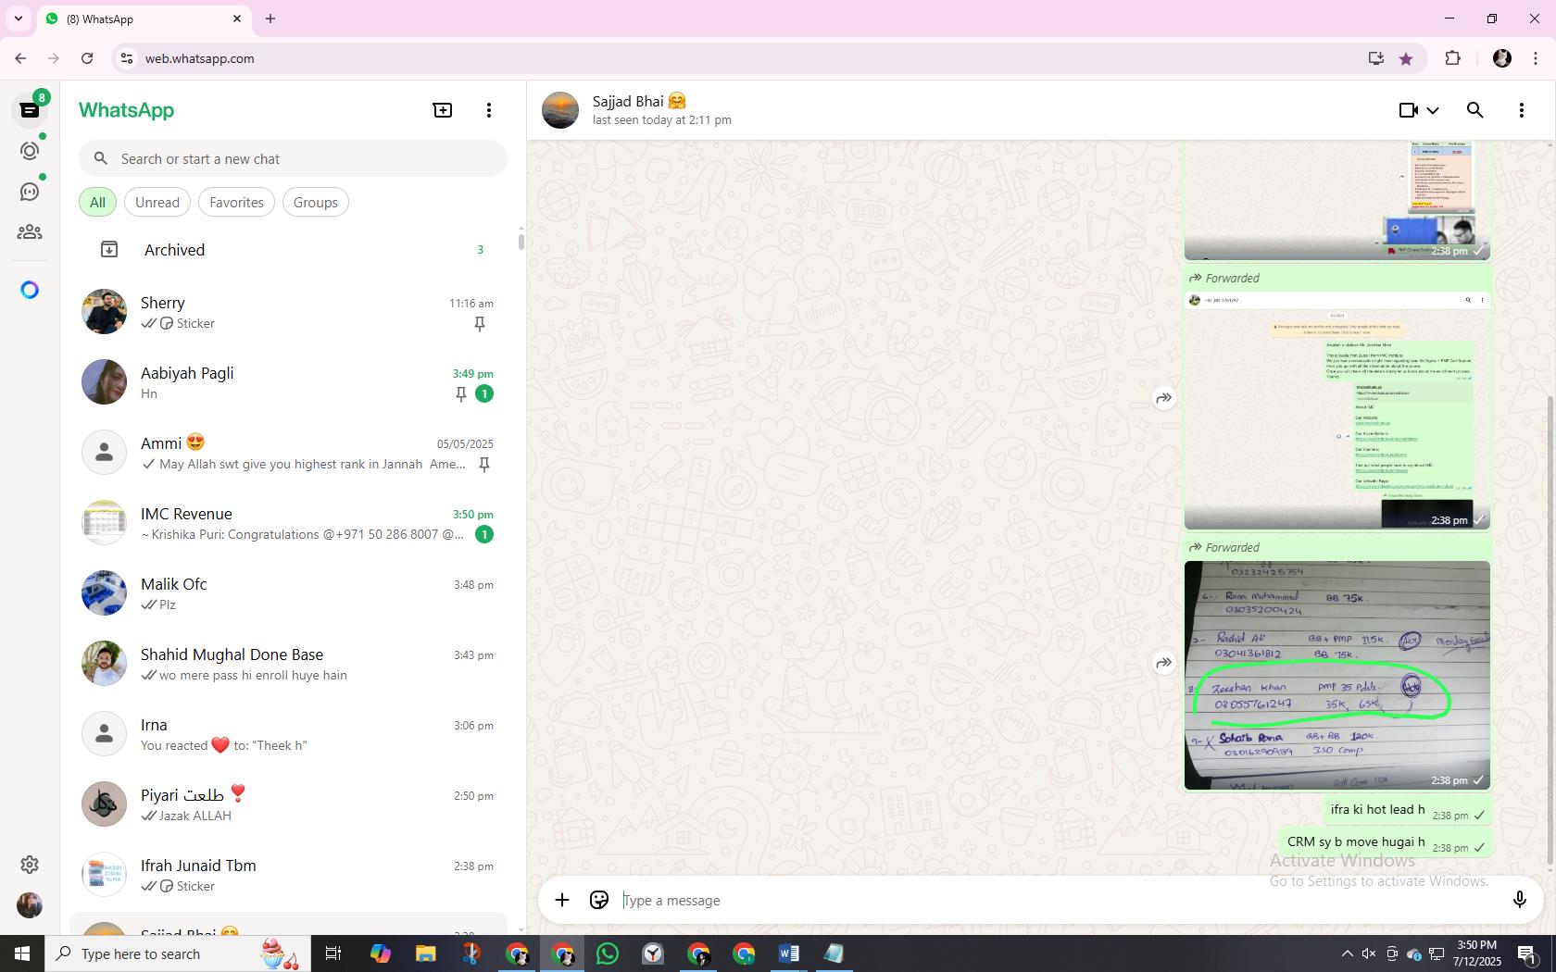The image size is (1556, 972).
Task: Open Chrome profile avatar
Action: point(1502,58)
